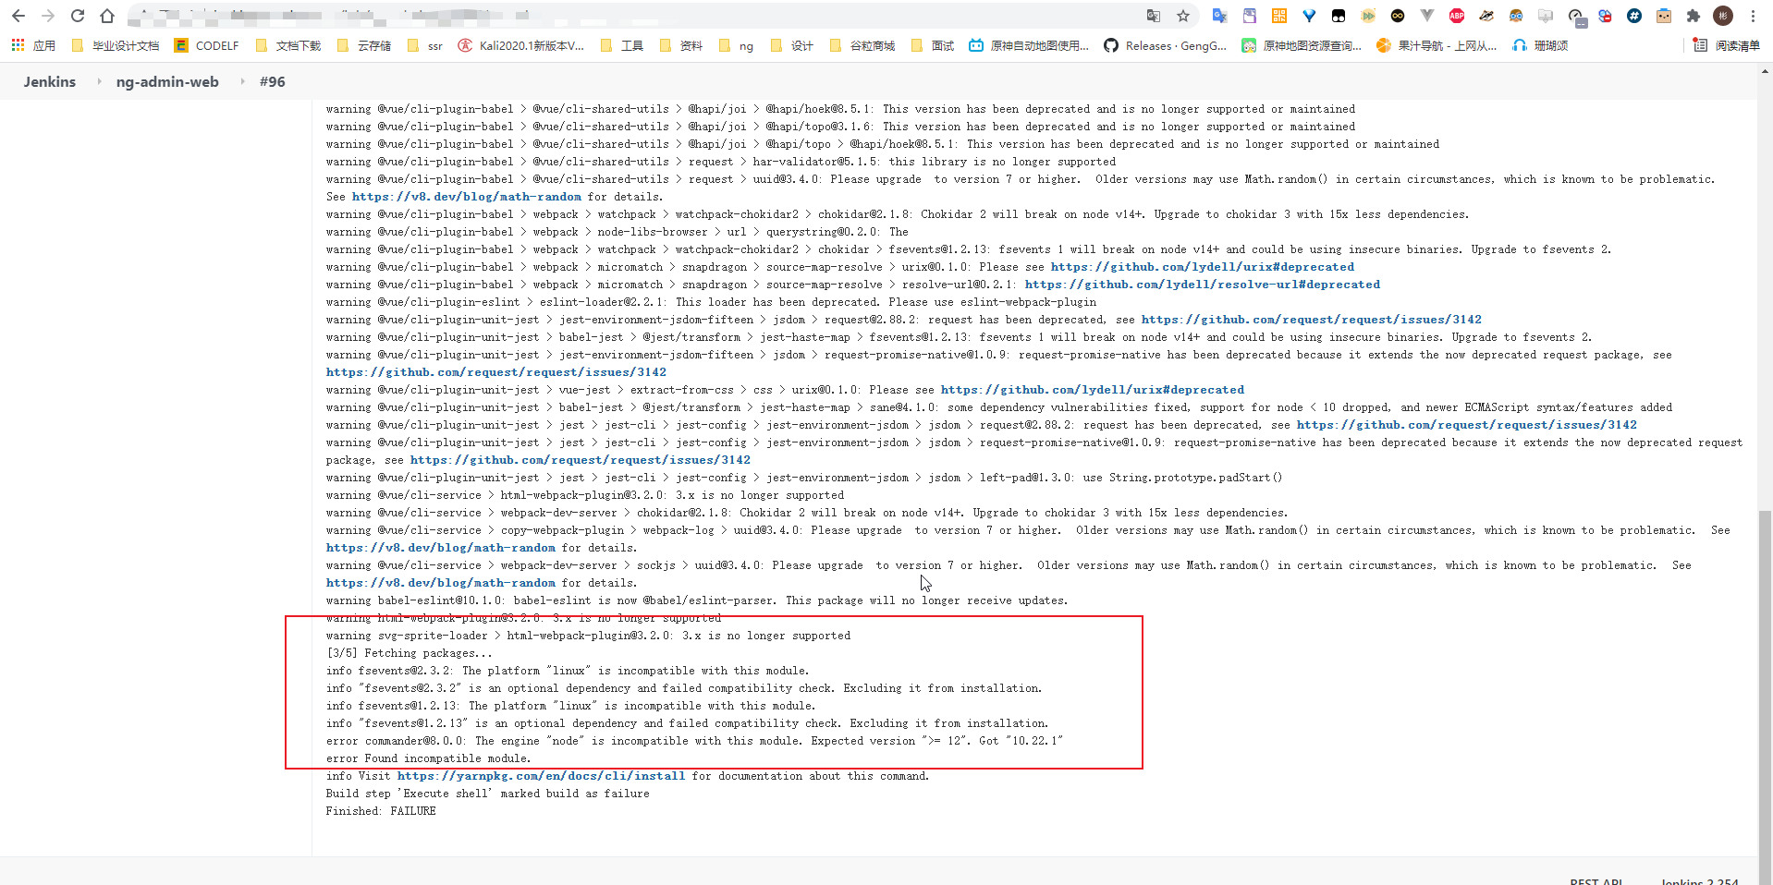Open the ABP adblocker extension

click(x=1456, y=16)
